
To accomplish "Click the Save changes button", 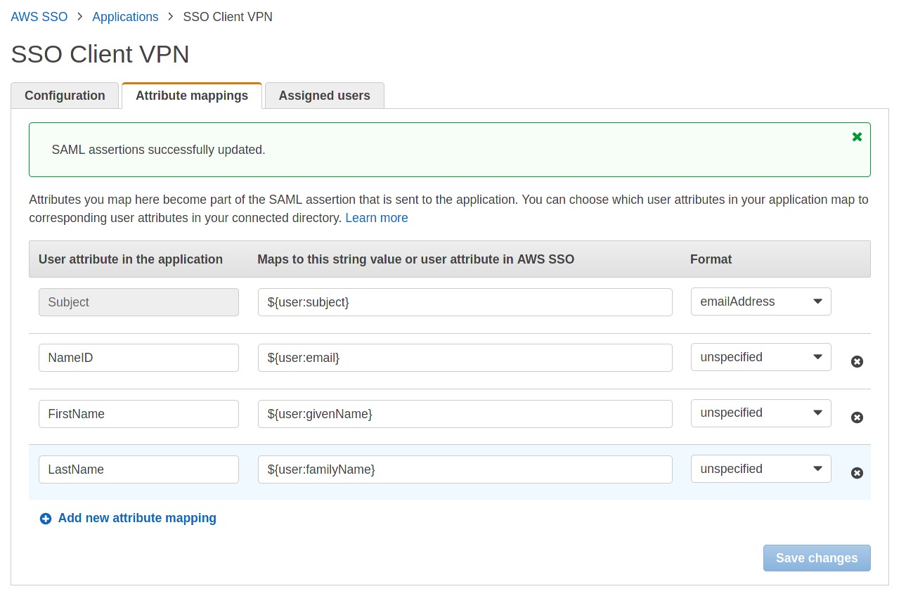I will (816, 558).
